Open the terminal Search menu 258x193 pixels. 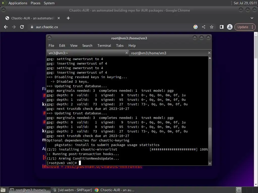click(87, 46)
